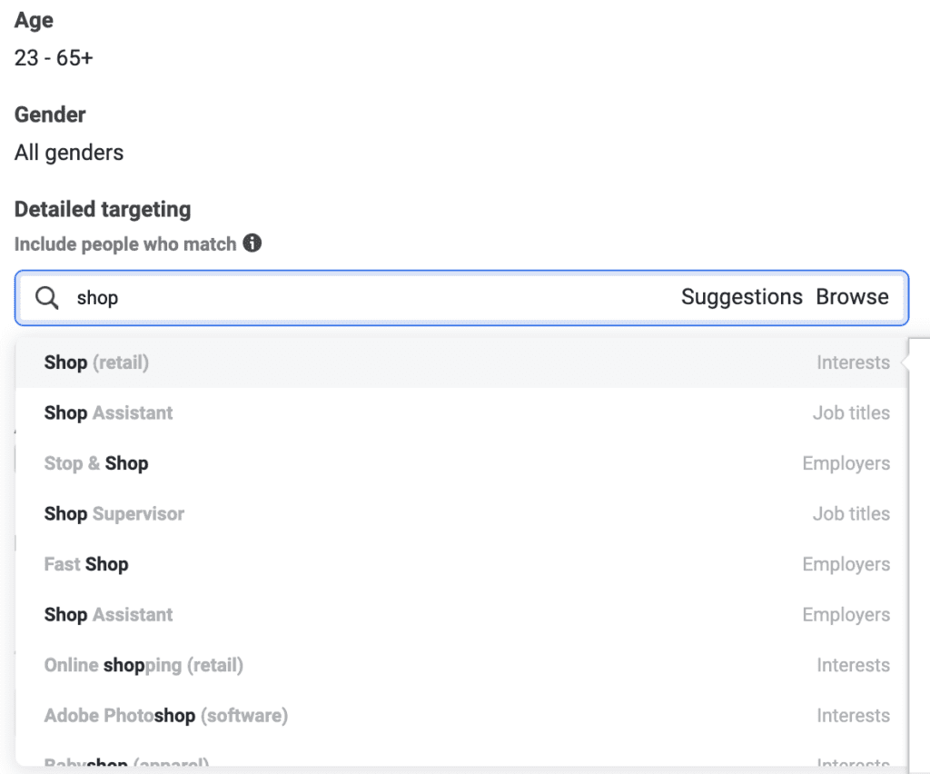Select 'Online shopping (retail)' interest

[x=143, y=665]
